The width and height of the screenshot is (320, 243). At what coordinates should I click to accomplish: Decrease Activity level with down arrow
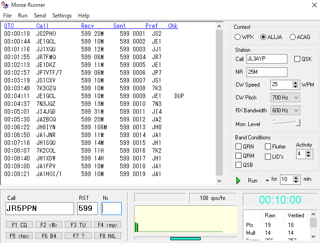click(x=309, y=156)
